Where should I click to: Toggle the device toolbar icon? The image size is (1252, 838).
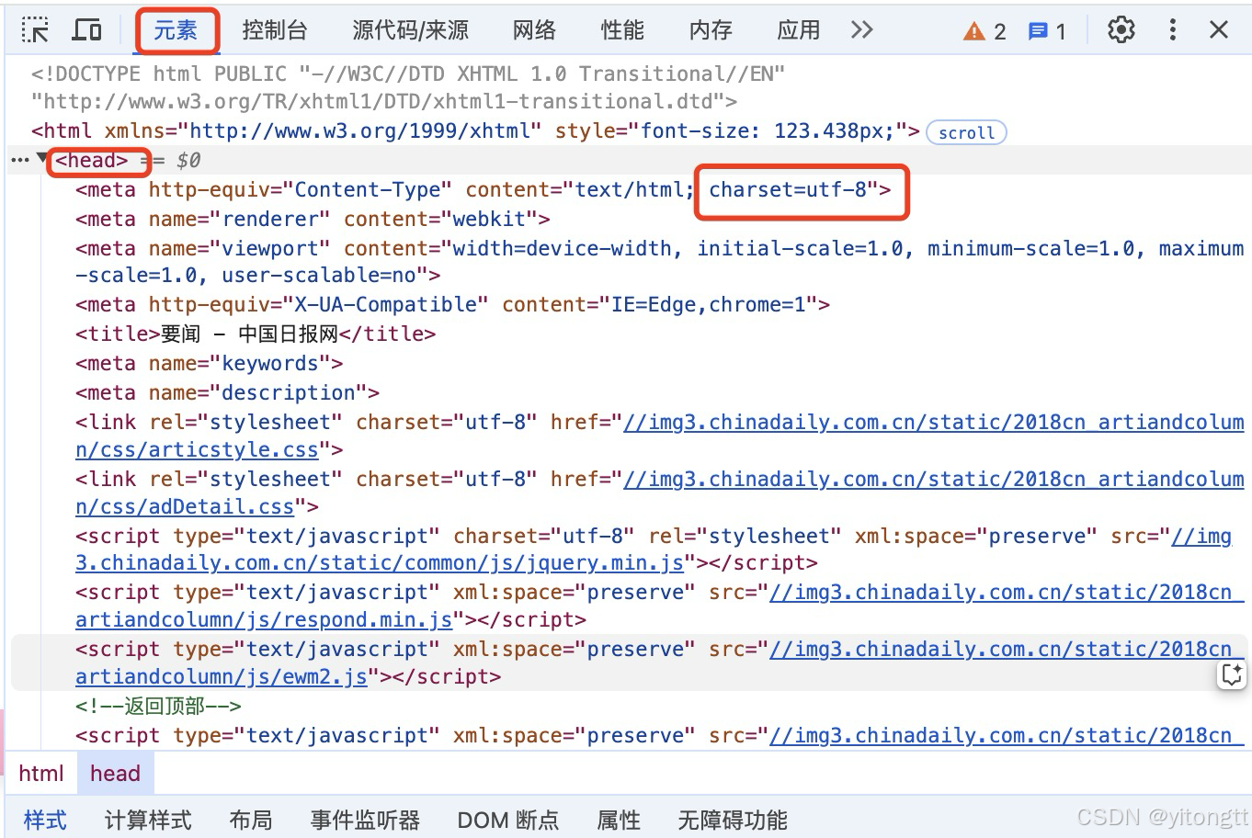pos(86,28)
